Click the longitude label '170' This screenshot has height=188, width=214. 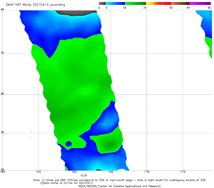(x=147, y=172)
